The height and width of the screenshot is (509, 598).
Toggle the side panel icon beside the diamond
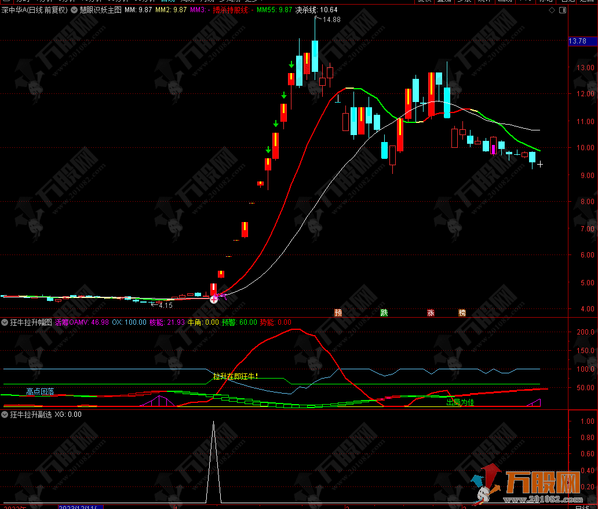563,10
